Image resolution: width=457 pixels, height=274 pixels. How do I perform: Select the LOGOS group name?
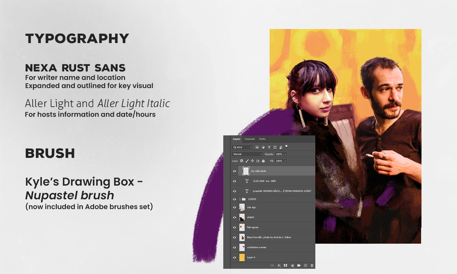pyautogui.click(x=252, y=199)
